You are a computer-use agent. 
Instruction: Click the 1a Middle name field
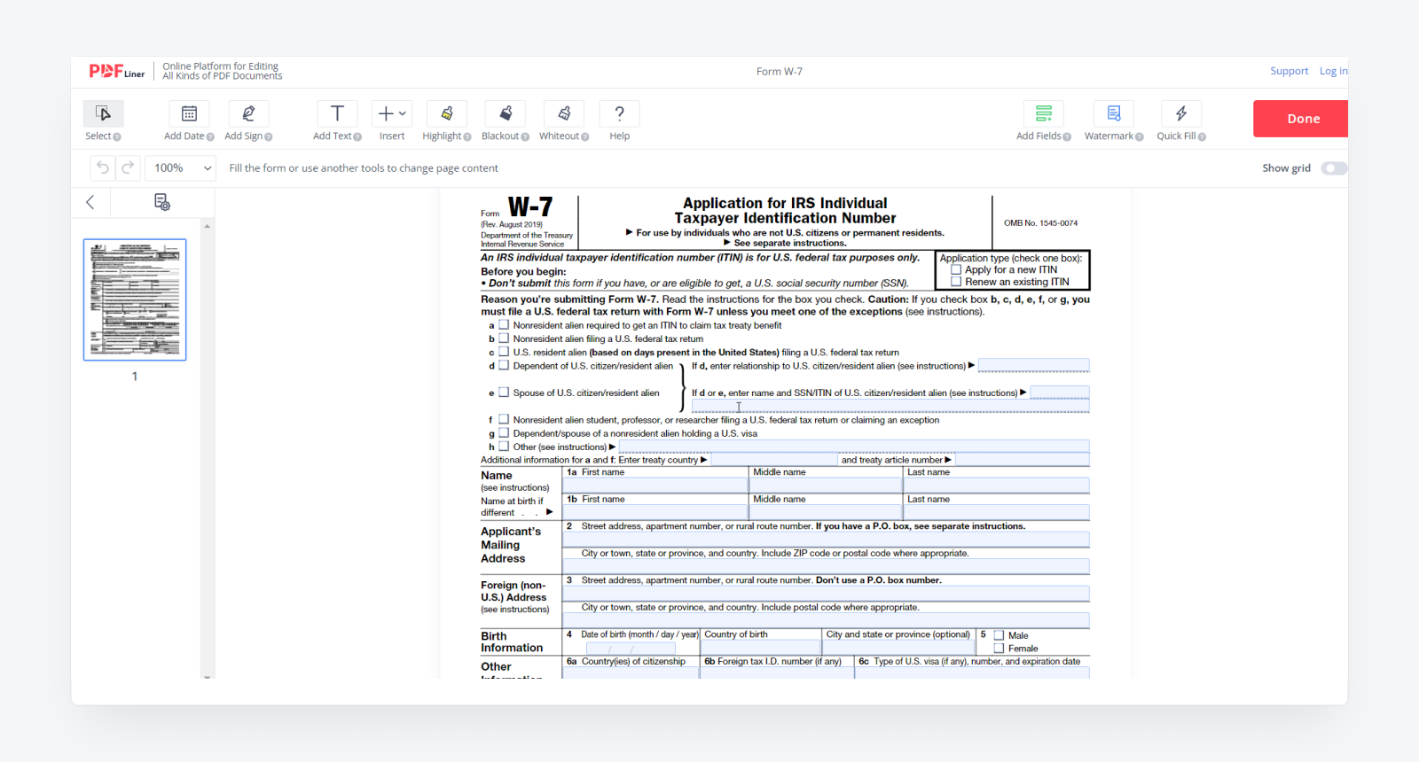point(826,486)
